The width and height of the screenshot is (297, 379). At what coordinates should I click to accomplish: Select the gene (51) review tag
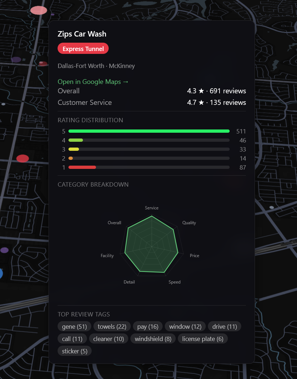coord(74,327)
